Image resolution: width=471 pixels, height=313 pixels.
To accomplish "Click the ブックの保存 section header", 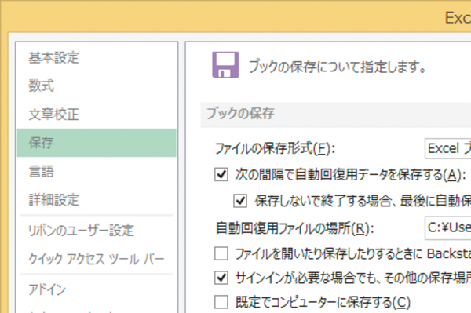I will [336, 115].
